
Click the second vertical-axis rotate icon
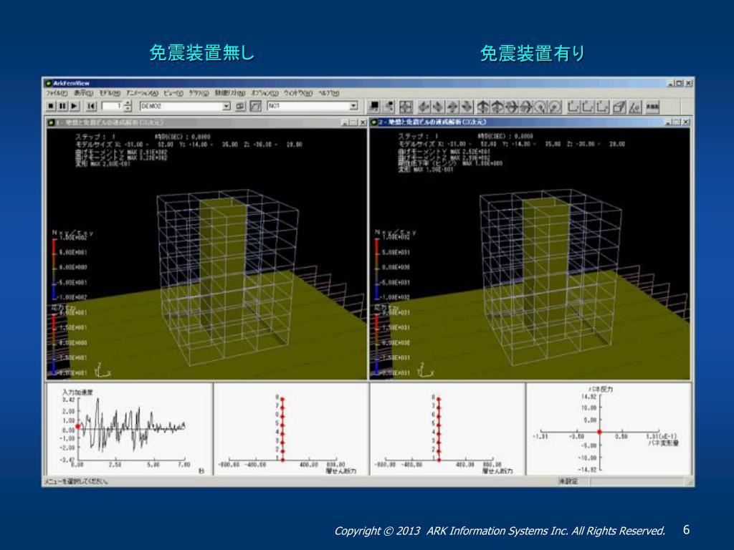[x=497, y=107]
